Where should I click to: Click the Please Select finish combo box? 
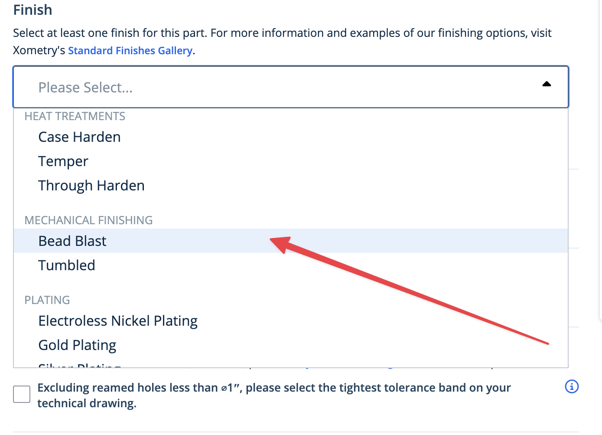(x=291, y=87)
